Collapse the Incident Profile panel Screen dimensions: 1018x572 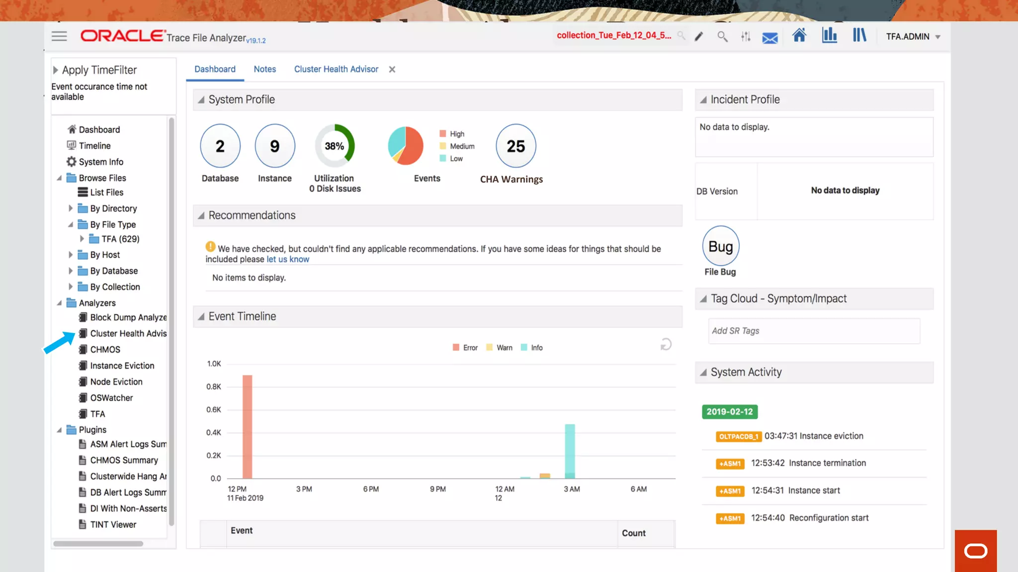703,100
